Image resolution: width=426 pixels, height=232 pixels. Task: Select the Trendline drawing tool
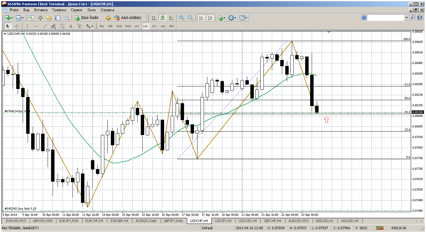click(45, 26)
